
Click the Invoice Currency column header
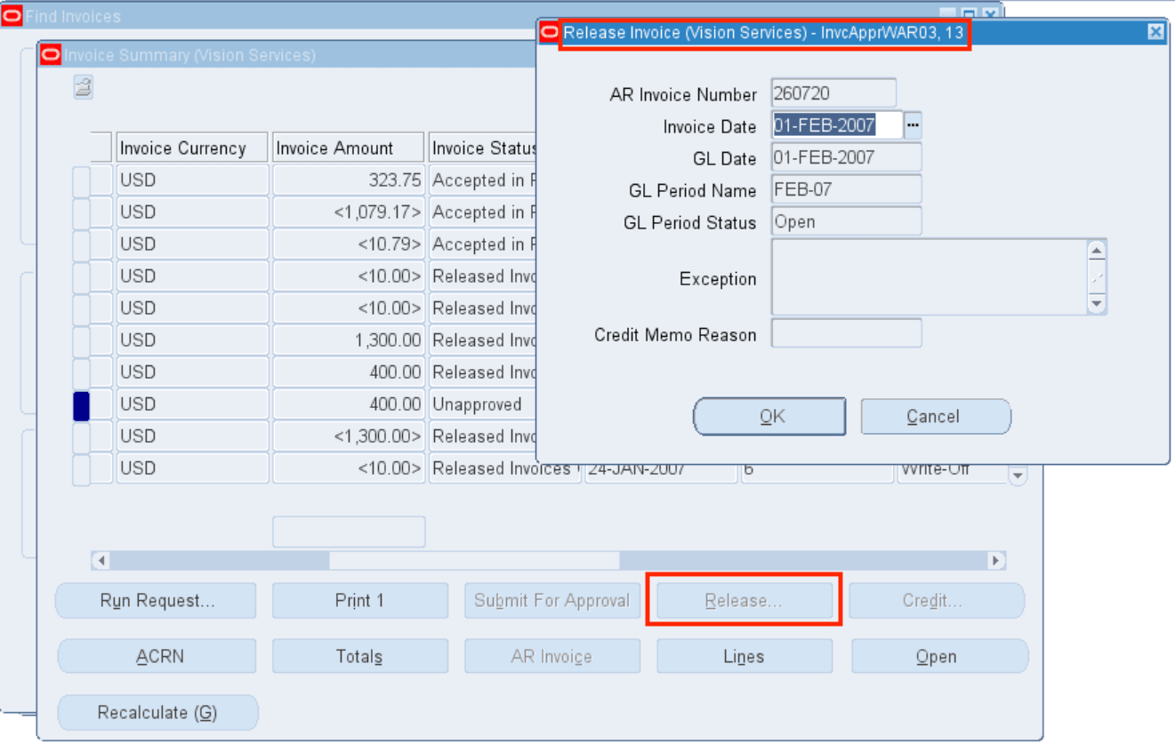[192, 148]
